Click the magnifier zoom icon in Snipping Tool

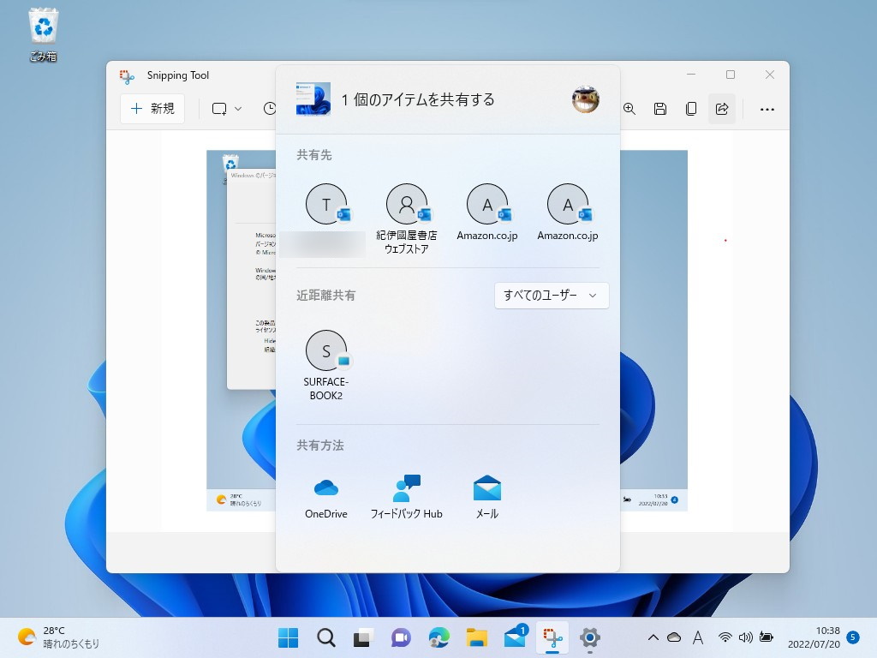629,109
